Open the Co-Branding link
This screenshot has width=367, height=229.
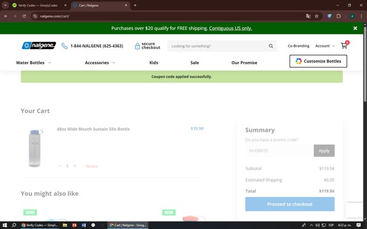[298, 46]
